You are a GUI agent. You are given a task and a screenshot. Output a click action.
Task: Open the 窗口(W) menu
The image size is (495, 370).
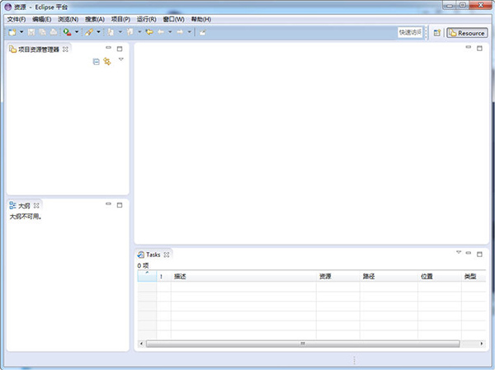tap(173, 19)
